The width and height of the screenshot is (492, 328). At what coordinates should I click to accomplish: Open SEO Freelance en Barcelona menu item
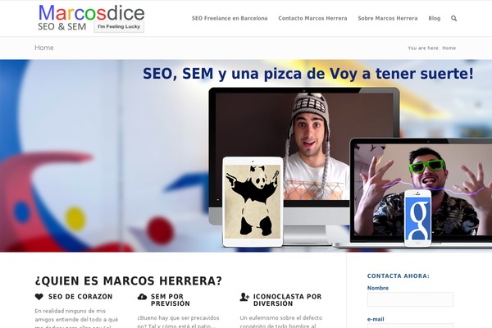[230, 18]
